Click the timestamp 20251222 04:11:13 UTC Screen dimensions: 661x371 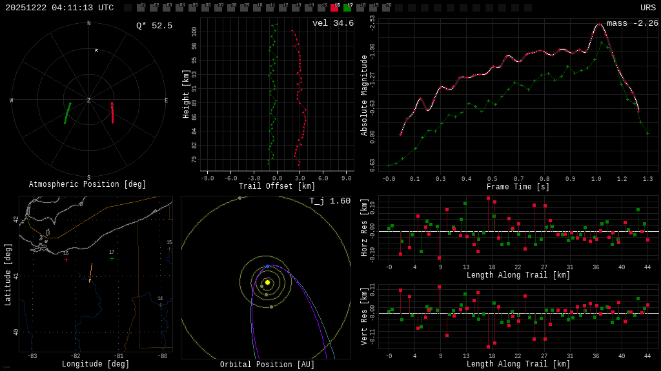pos(59,8)
